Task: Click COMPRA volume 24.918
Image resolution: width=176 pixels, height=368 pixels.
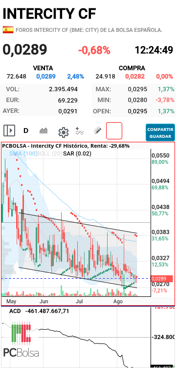Action: pyautogui.click(x=105, y=76)
